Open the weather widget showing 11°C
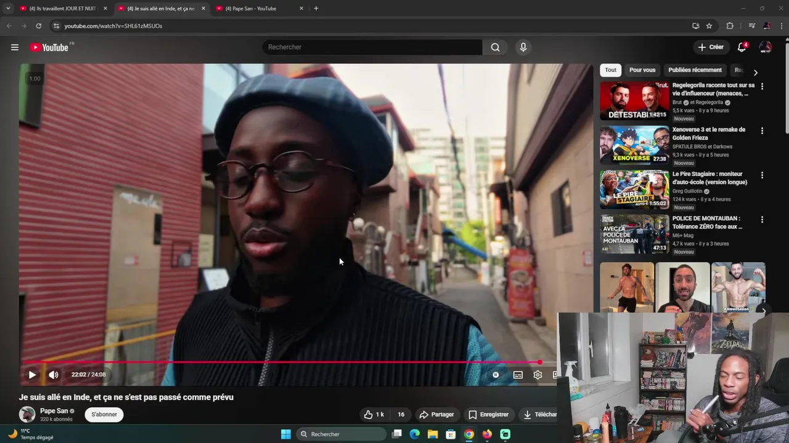 [x=31, y=434]
